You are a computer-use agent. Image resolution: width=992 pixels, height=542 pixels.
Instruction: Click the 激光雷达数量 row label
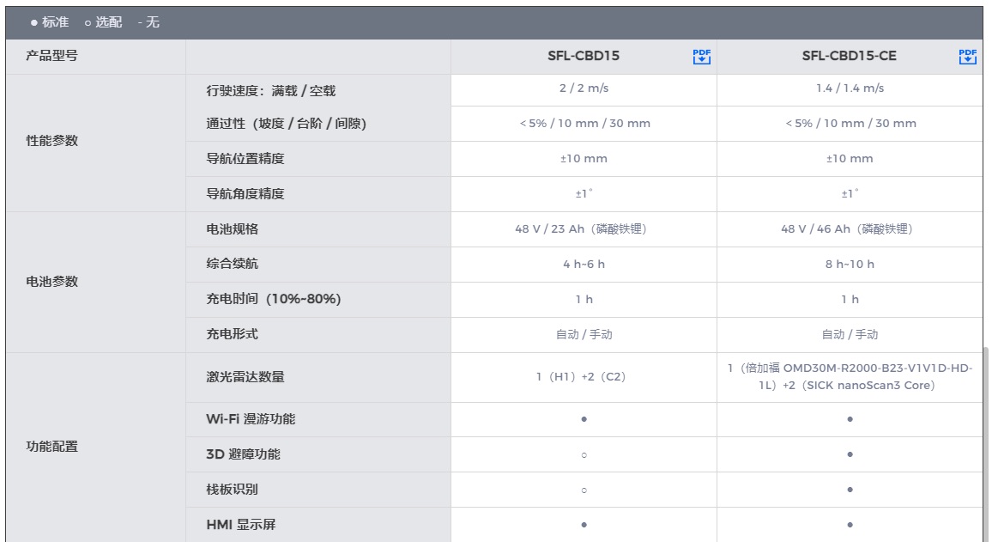[245, 377]
